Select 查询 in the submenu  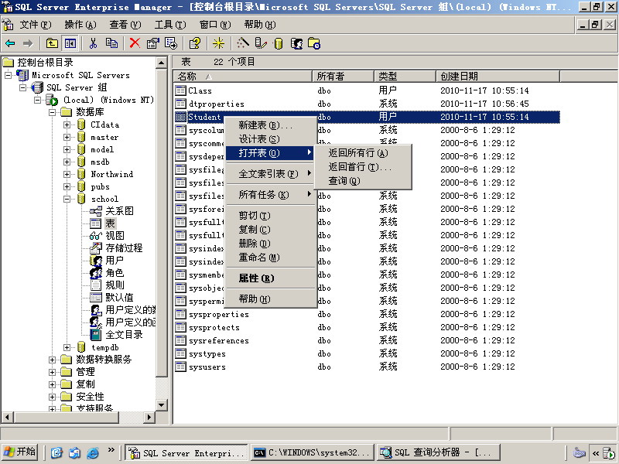click(363, 181)
